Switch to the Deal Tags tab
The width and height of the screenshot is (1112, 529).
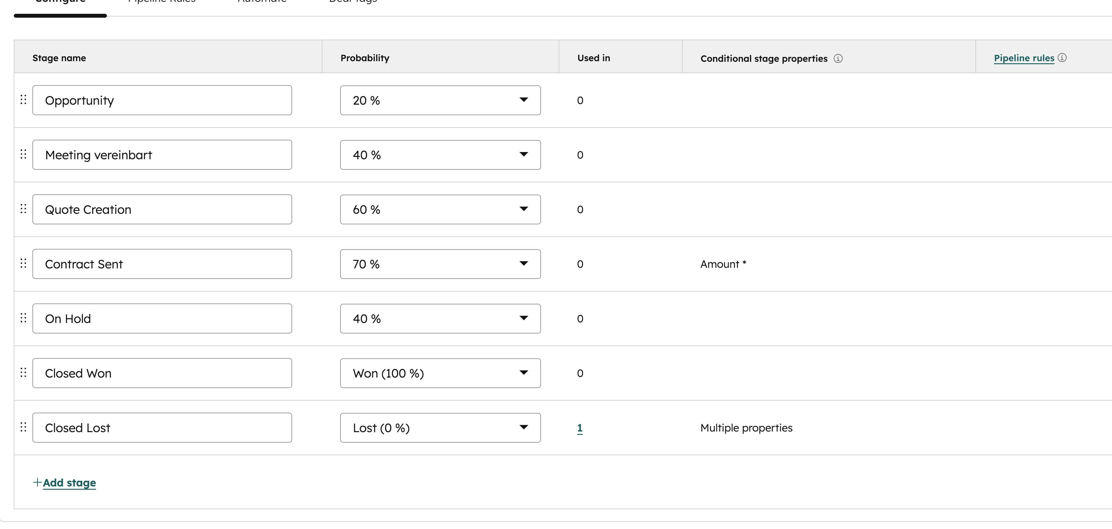(x=353, y=2)
